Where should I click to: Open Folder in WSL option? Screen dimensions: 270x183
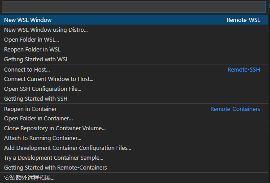31,40
